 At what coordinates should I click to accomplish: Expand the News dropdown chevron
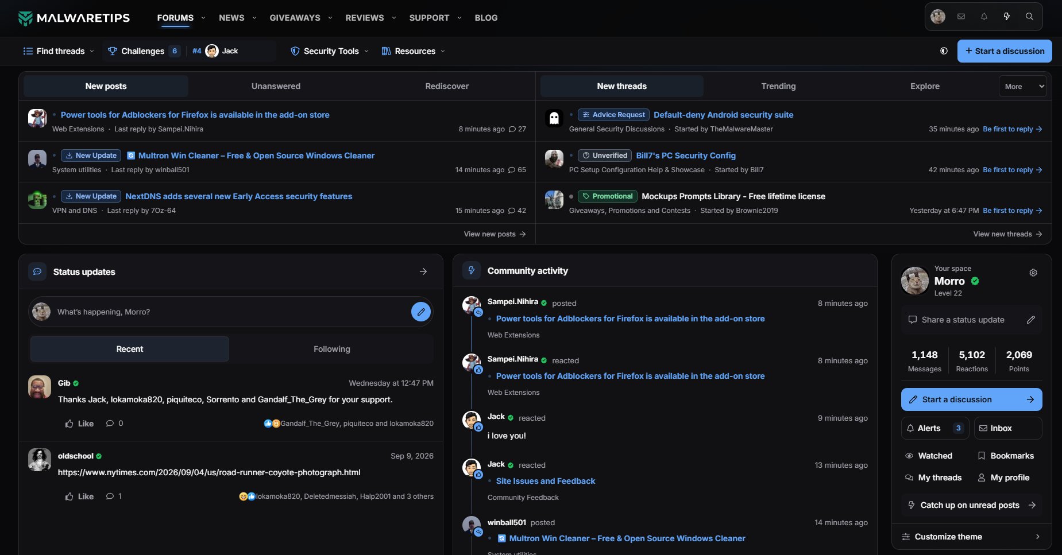point(254,18)
